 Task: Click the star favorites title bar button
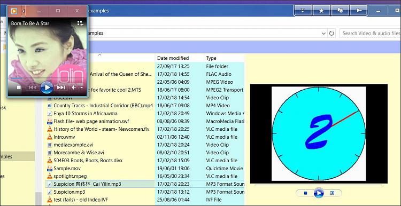(x=321, y=11)
